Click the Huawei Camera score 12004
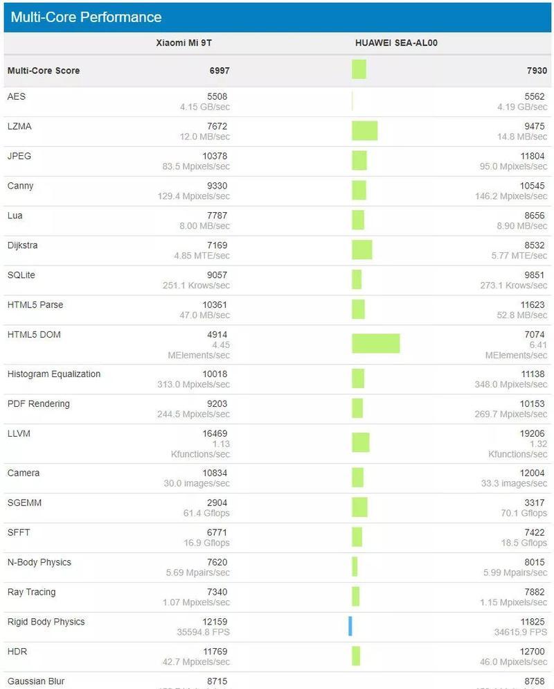Image resolution: width=554 pixels, height=689 pixels. point(532,473)
